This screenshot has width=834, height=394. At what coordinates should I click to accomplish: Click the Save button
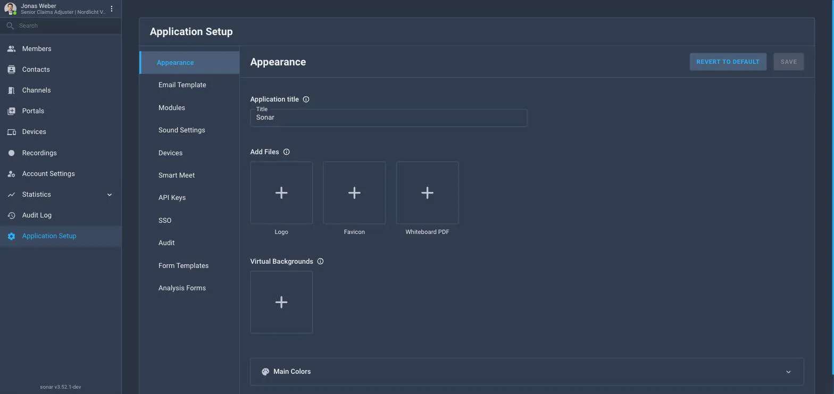point(789,62)
